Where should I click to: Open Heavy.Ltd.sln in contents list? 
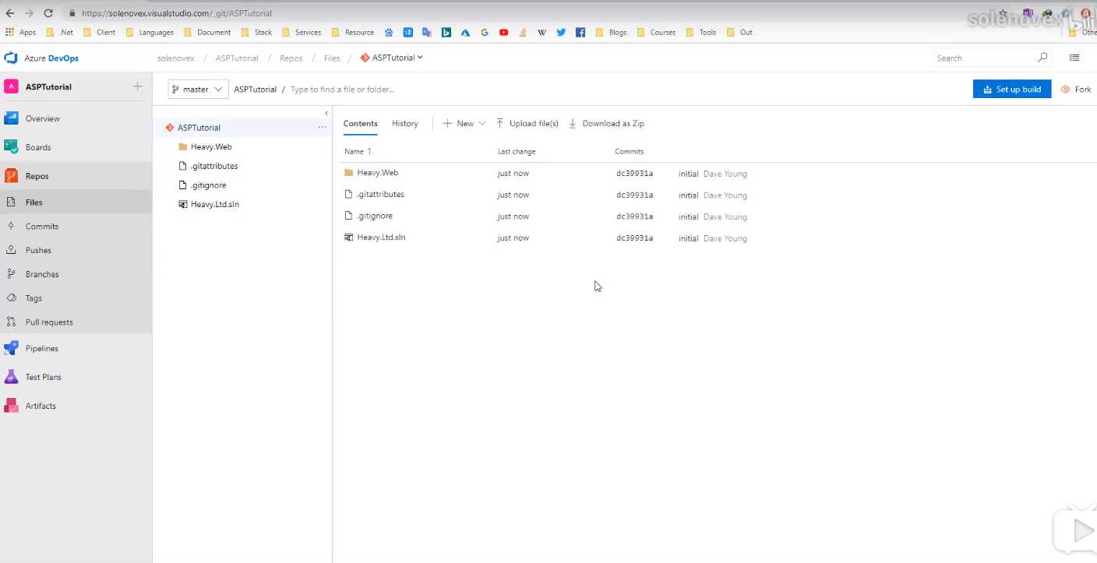[x=381, y=238]
